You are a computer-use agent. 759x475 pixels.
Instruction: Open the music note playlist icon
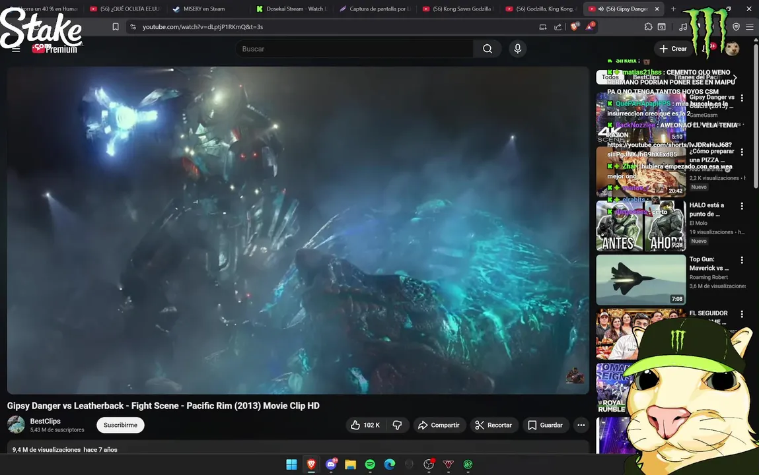click(x=682, y=27)
